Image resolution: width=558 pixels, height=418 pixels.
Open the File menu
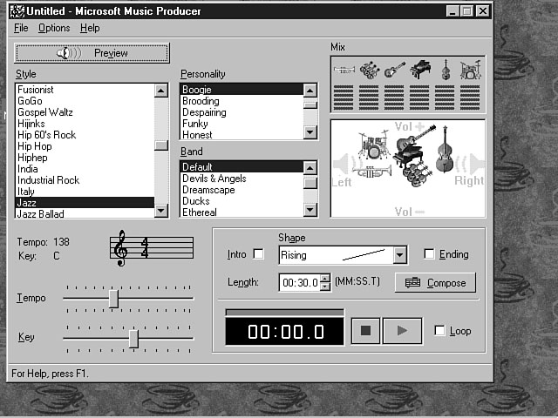pyautogui.click(x=21, y=28)
